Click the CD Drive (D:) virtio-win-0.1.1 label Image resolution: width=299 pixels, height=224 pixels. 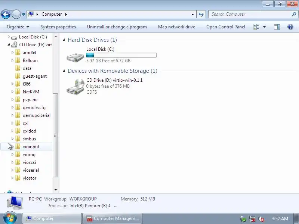tap(114, 80)
